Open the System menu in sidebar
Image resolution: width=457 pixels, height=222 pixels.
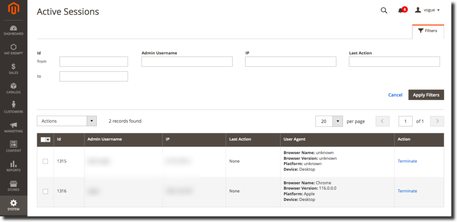(13, 205)
